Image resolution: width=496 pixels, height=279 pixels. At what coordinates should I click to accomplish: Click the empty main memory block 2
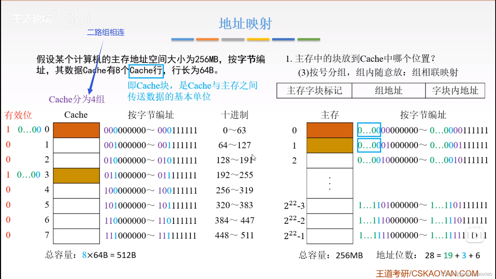point(330,160)
